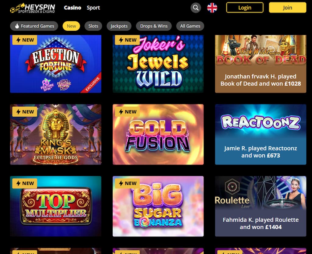
Task: Click lightning NEW badge on Election Fortune
Action: (25, 40)
